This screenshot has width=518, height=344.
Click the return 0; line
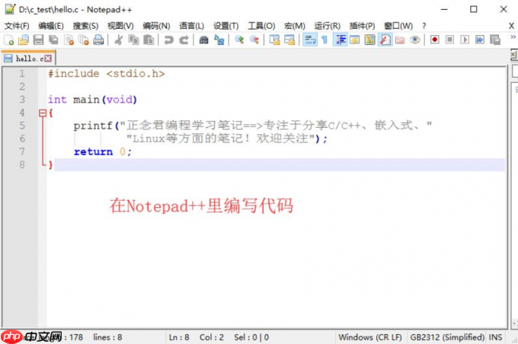[x=103, y=152]
